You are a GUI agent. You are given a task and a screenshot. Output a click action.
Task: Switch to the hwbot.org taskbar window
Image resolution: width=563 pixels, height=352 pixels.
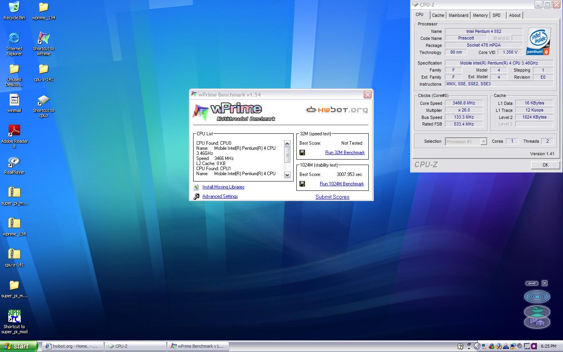click(x=73, y=346)
